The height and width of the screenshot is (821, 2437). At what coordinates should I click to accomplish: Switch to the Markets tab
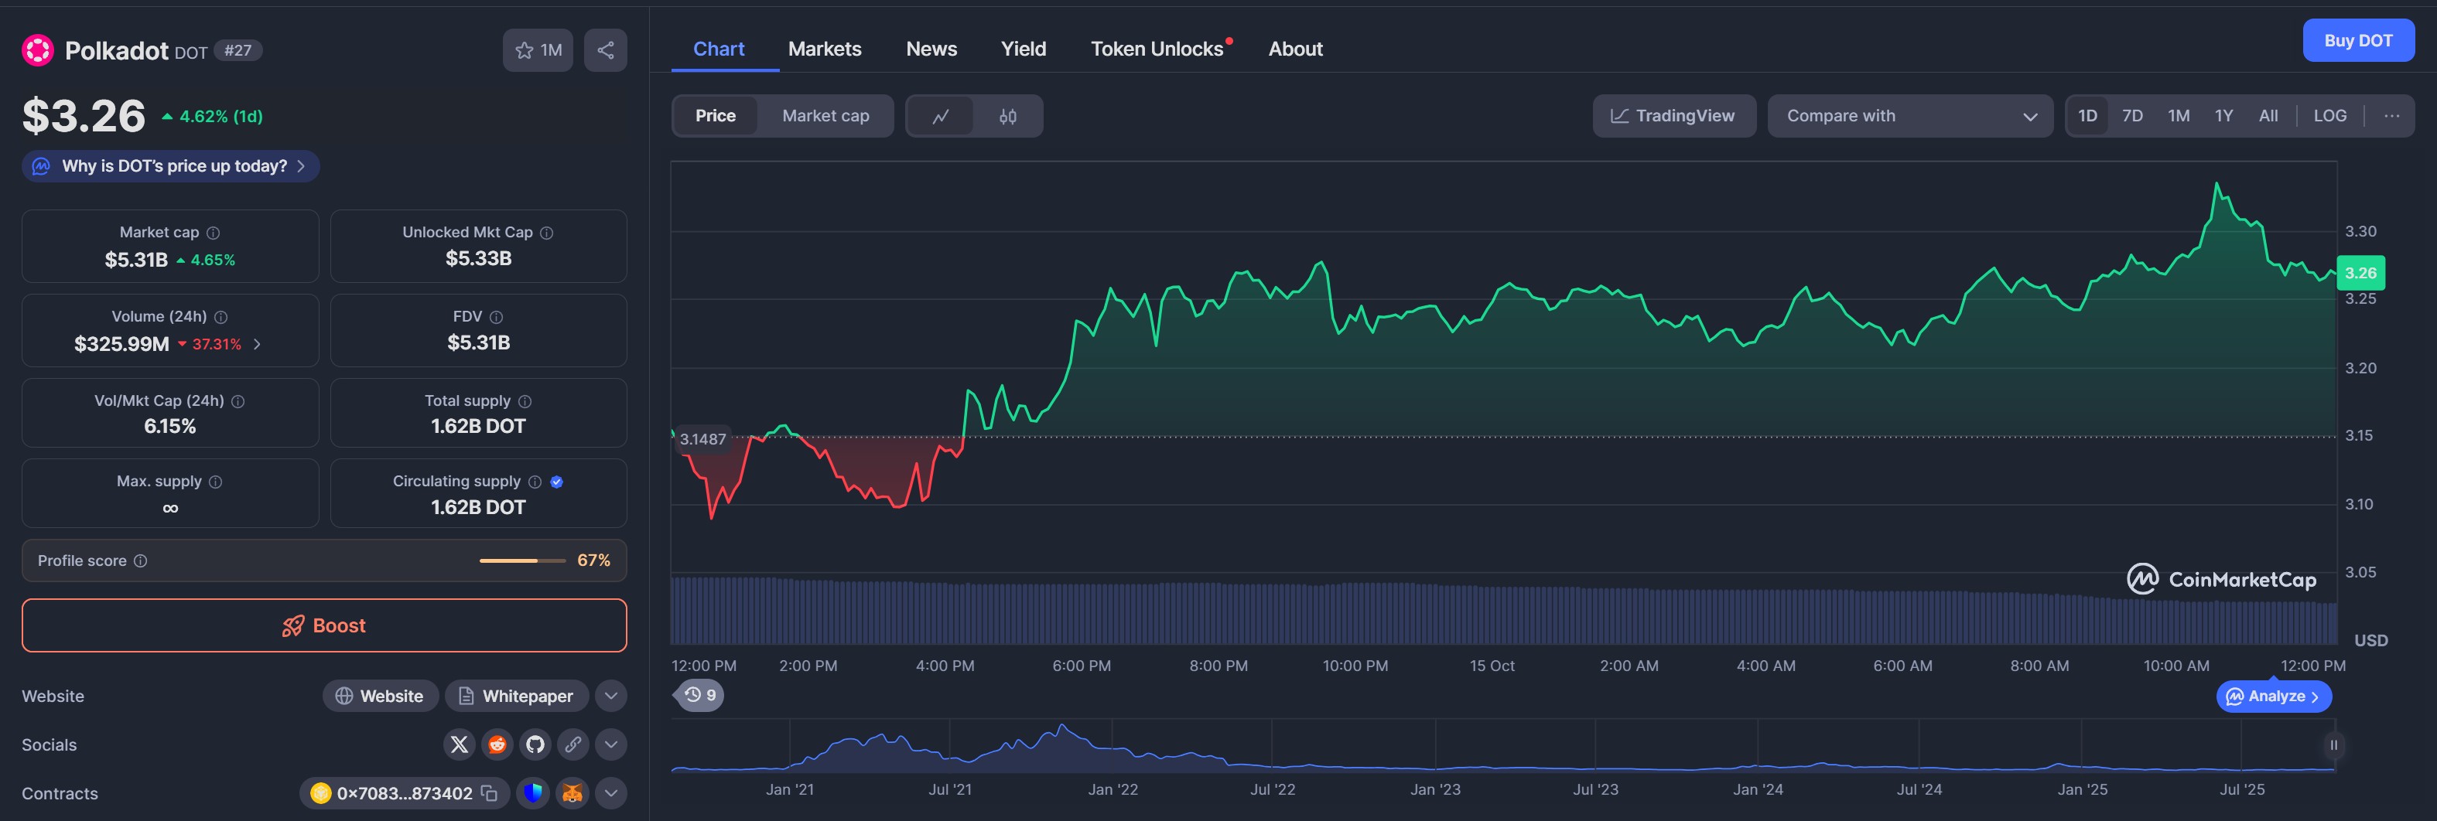(824, 48)
